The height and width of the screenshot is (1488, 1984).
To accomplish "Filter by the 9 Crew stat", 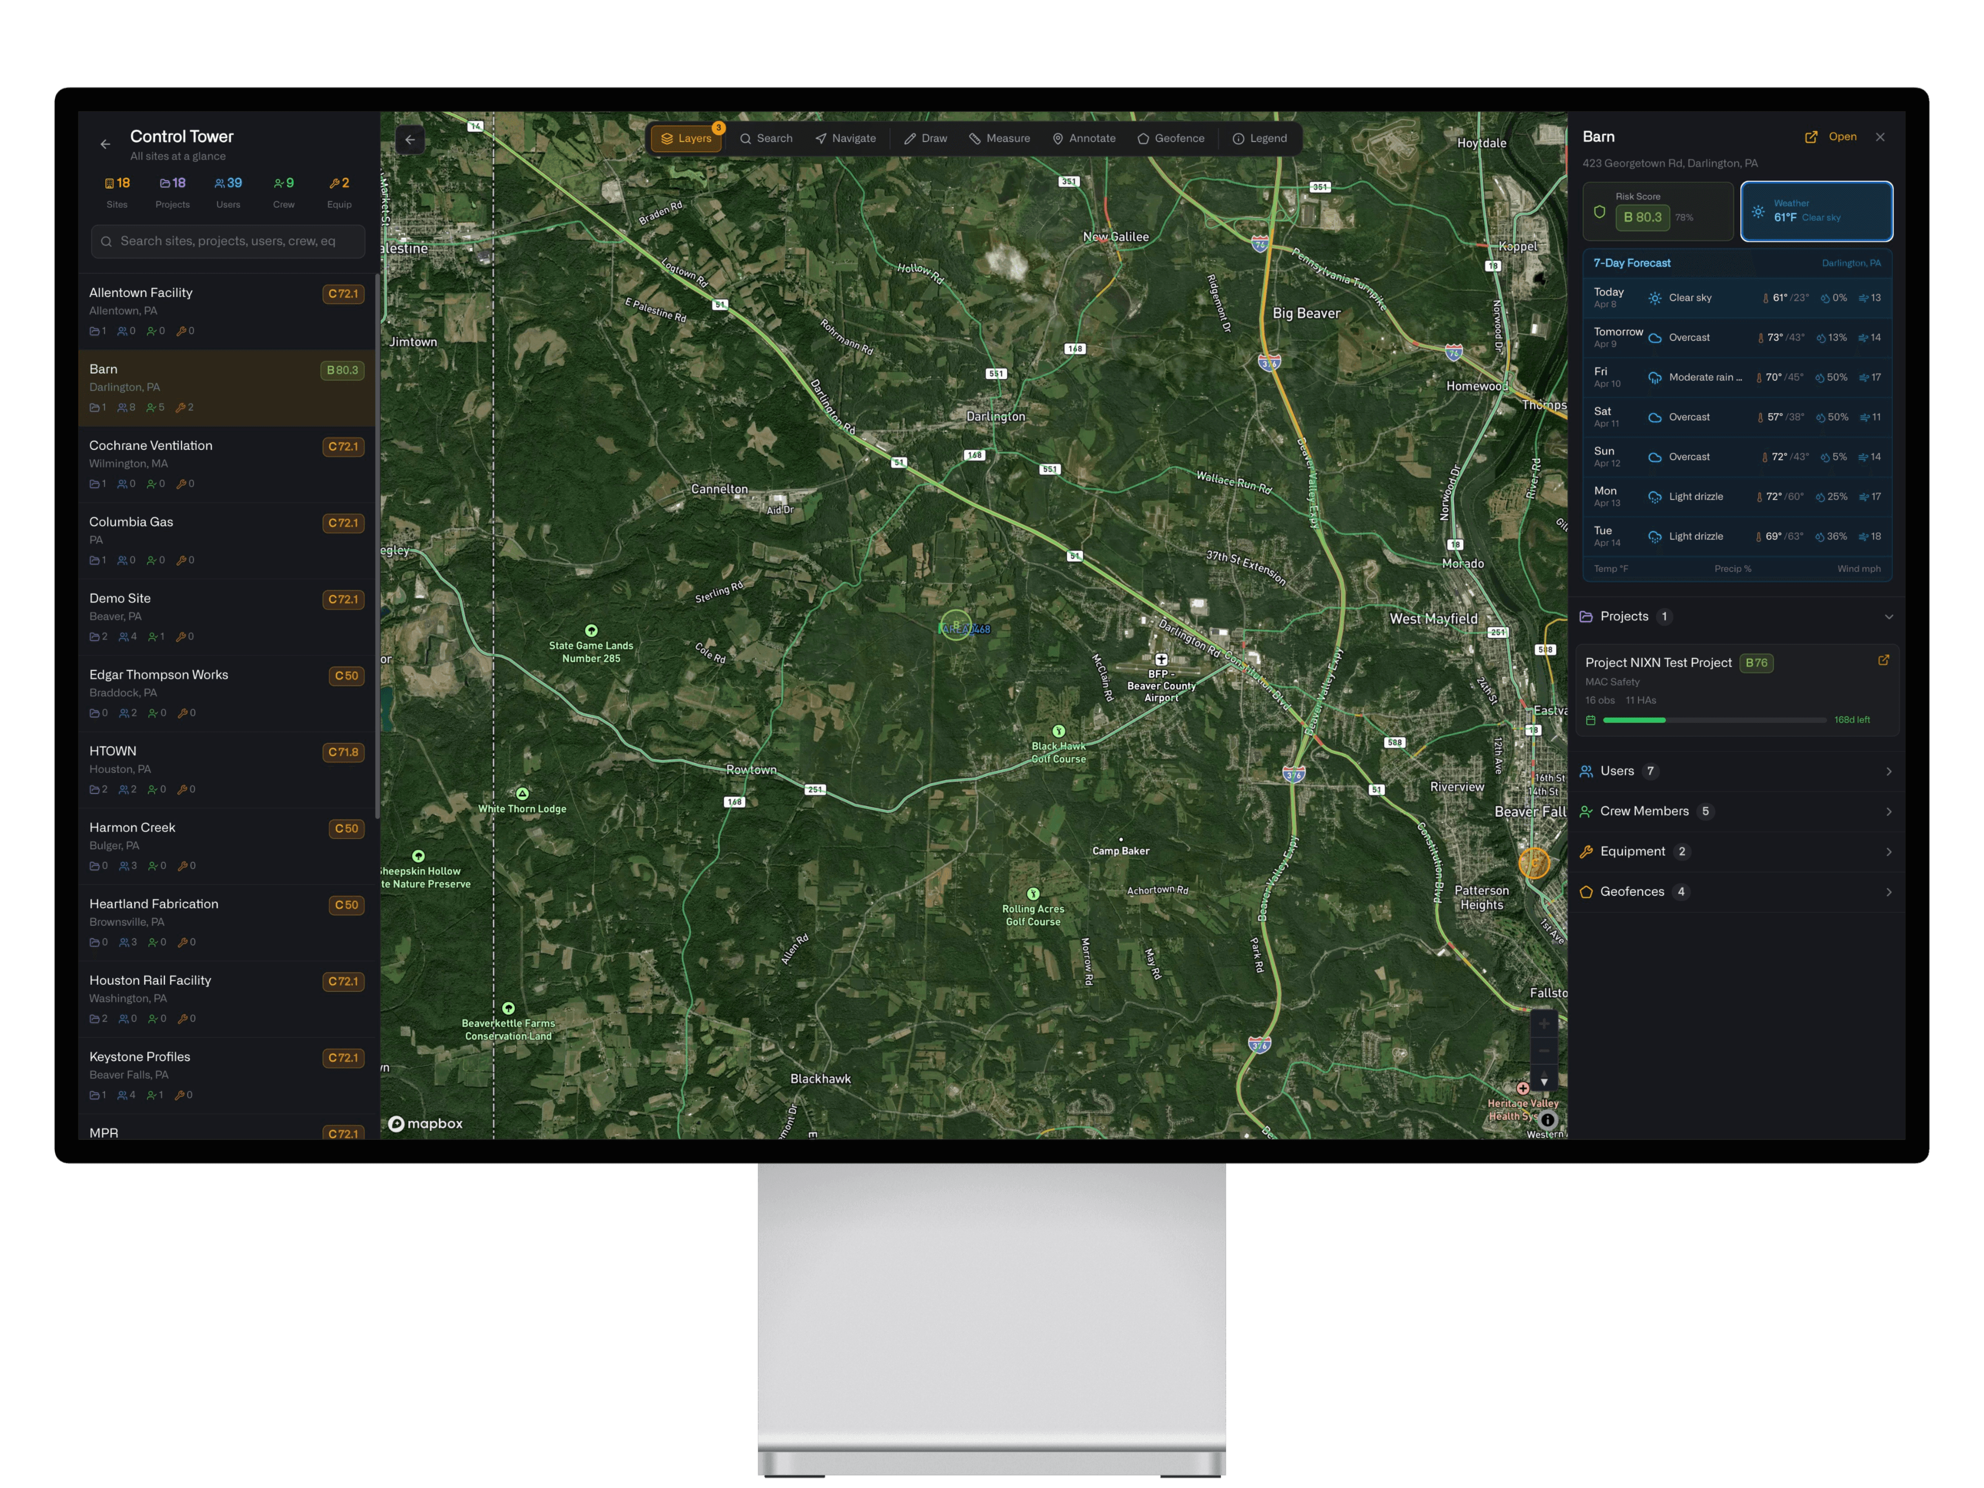I will coord(284,192).
